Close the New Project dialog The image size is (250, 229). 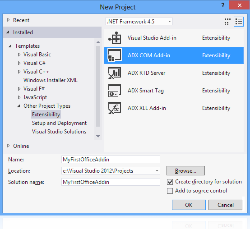[240, 5]
